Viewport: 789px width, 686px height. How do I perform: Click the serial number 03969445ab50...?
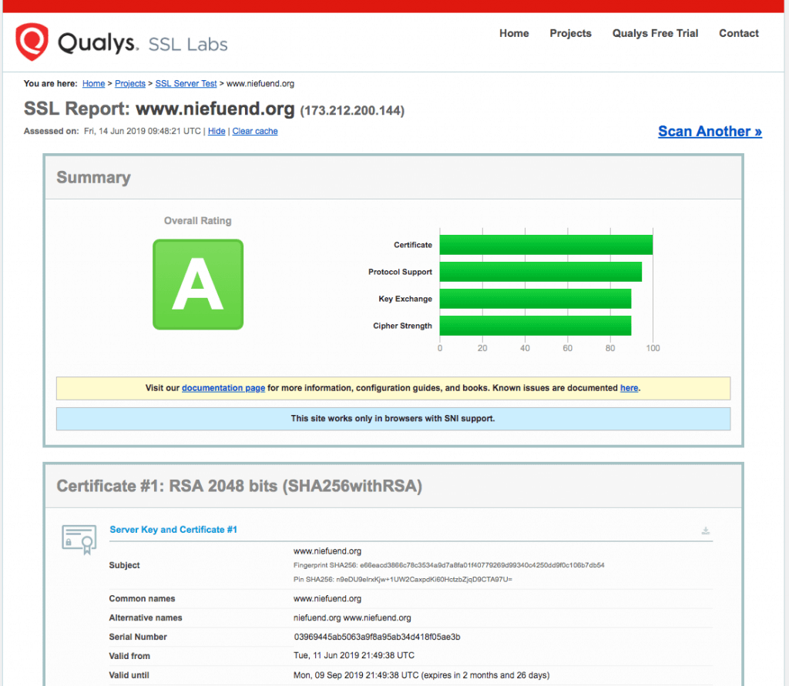click(x=377, y=637)
